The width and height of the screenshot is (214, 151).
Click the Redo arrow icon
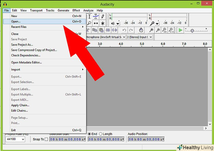click(x=131, y=30)
